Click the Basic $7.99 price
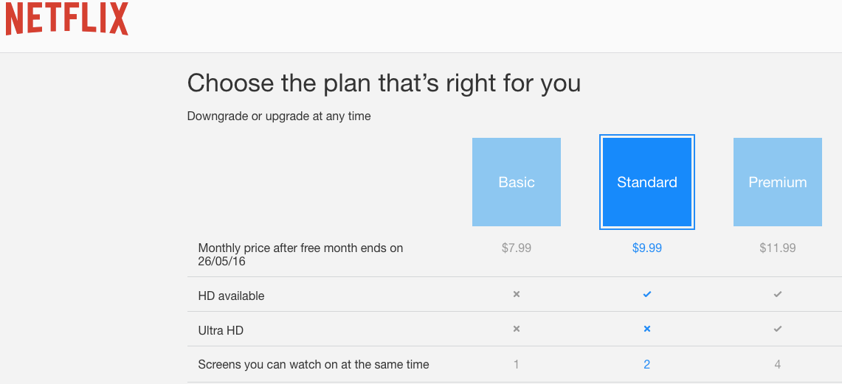The height and width of the screenshot is (384, 842). (517, 248)
